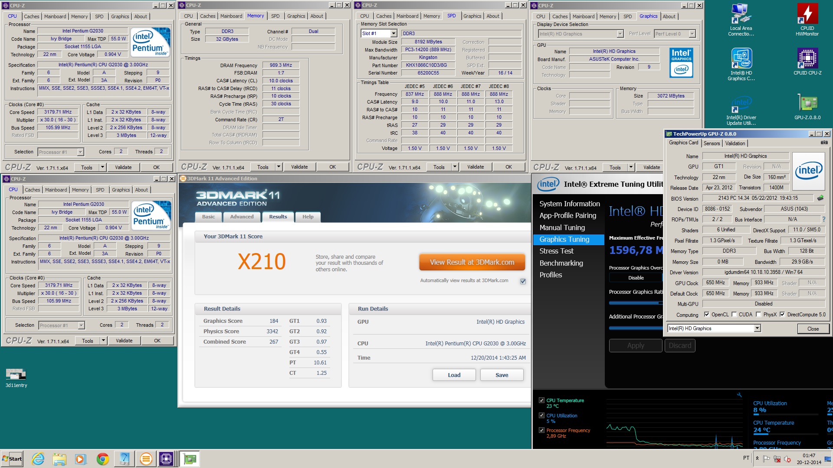Adjust Processor Graphics Ratio slider in XTU

pyautogui.click(x=636, y=303)
